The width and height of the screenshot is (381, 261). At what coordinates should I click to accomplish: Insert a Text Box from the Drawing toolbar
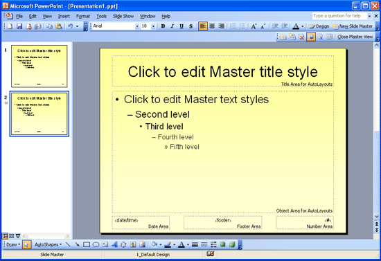coord(105,244)
